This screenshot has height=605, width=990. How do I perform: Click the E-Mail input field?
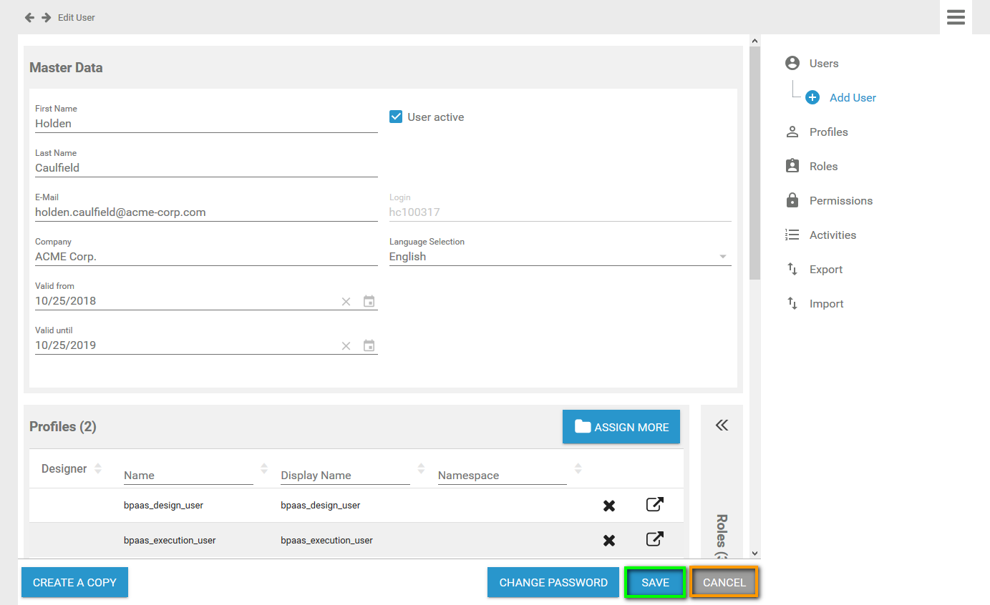click(x=206, y=212)
